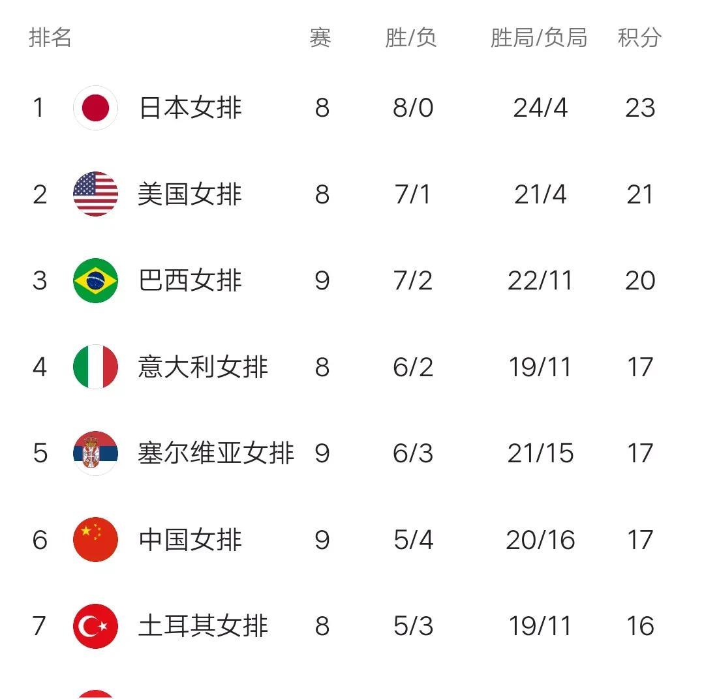
Task: Click the 胜局/负局 column header
Action: click(539, 37)
